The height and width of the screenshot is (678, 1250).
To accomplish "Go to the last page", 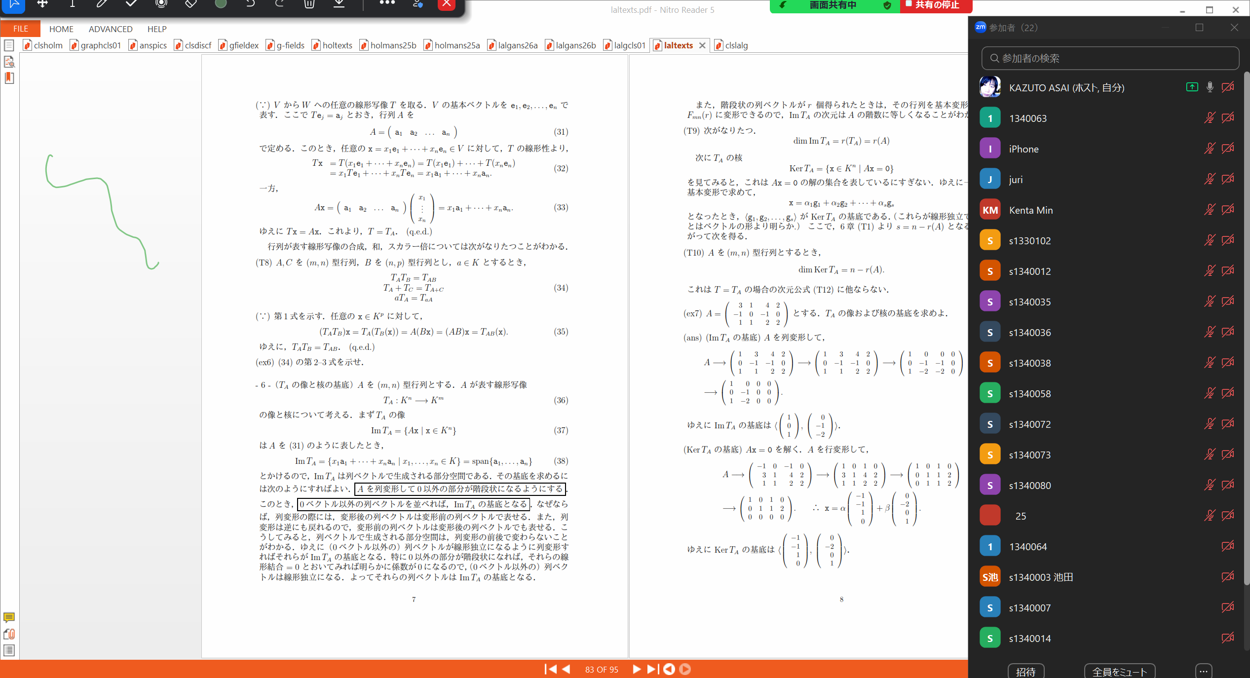I will click(652, 669).
